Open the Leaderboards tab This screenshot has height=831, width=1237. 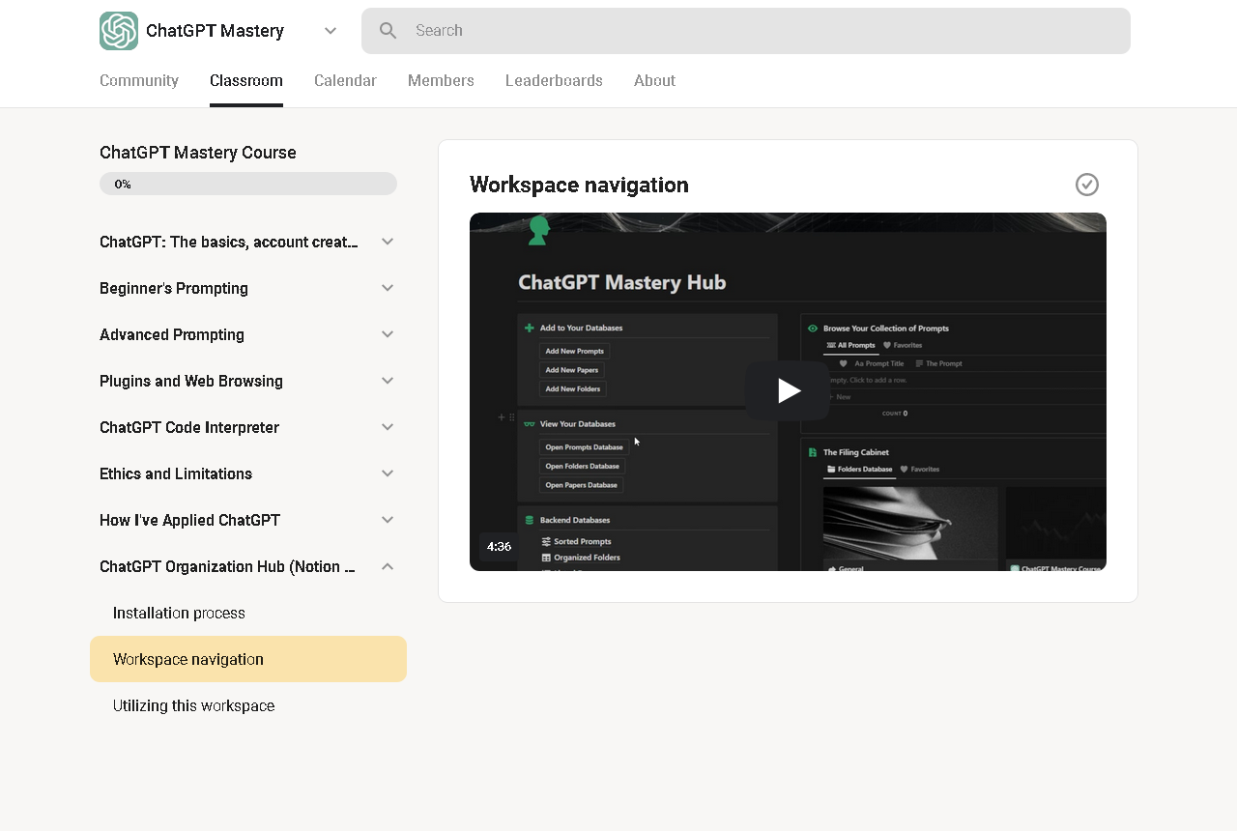tap(554, 81)
